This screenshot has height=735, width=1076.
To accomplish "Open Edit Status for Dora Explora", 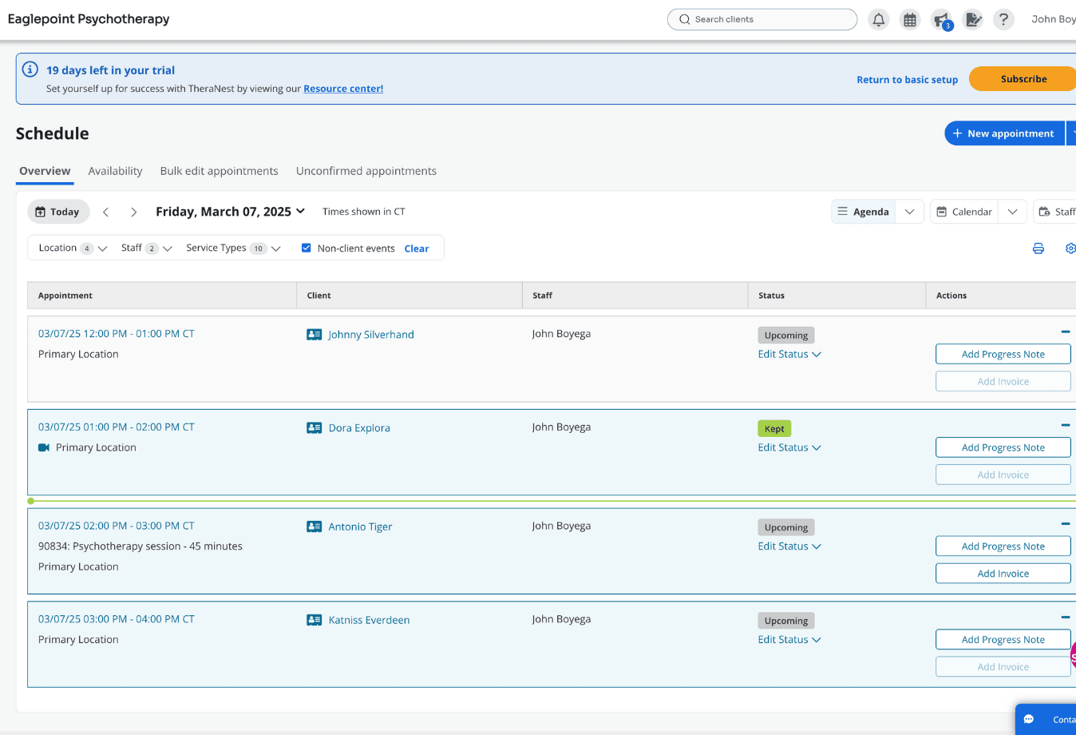I will [x=789, y=447].
